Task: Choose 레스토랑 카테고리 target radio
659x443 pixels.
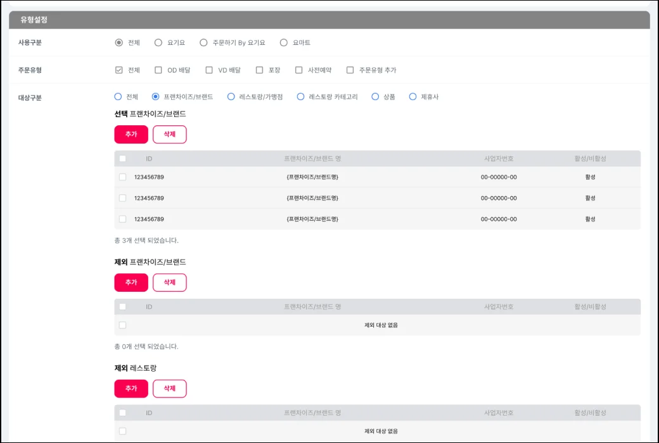Action: point(300,97)
